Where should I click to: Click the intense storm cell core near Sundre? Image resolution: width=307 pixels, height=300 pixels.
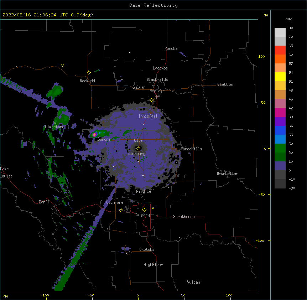point(95,134)
